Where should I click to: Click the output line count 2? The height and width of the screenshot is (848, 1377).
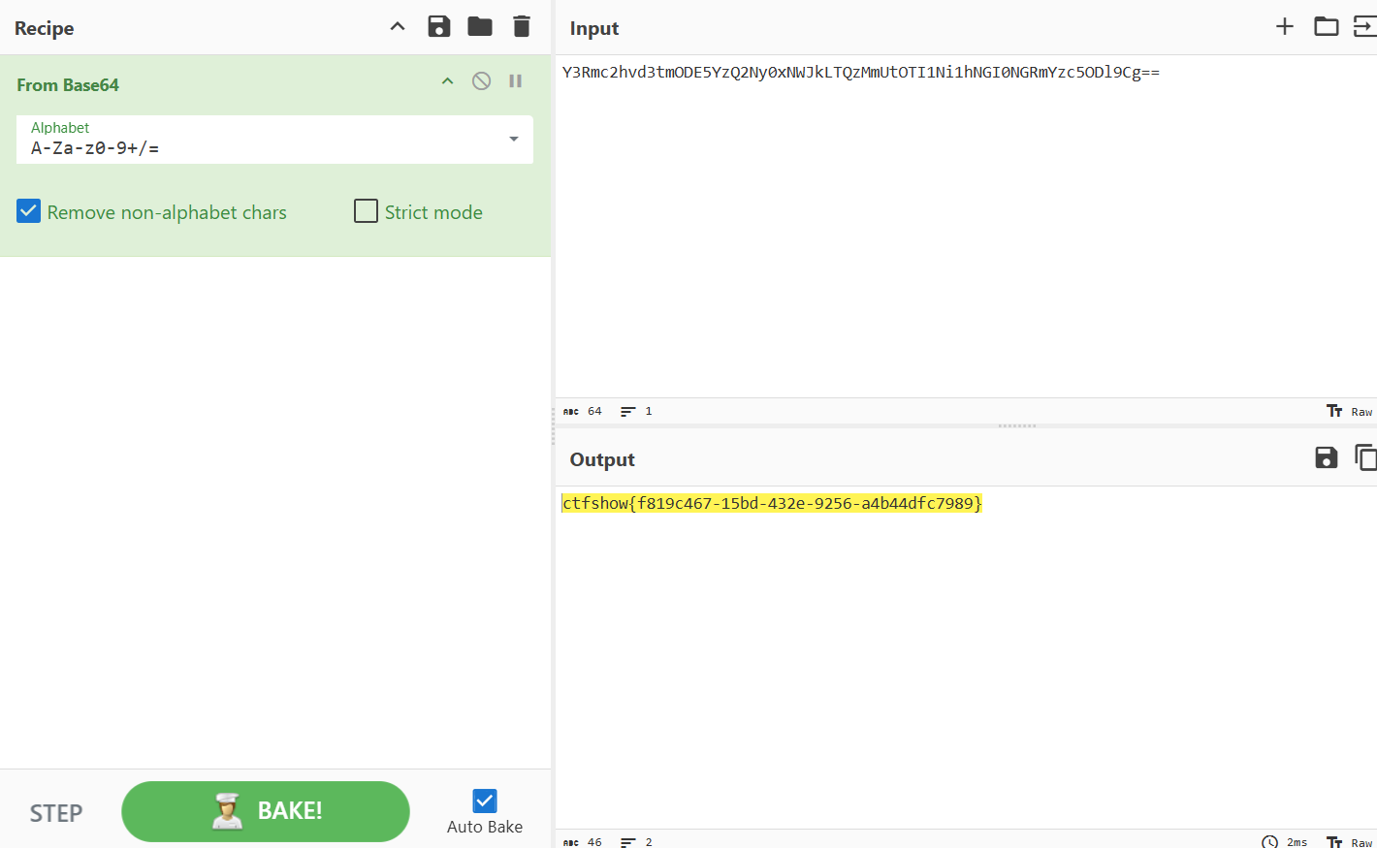(636, 842)
